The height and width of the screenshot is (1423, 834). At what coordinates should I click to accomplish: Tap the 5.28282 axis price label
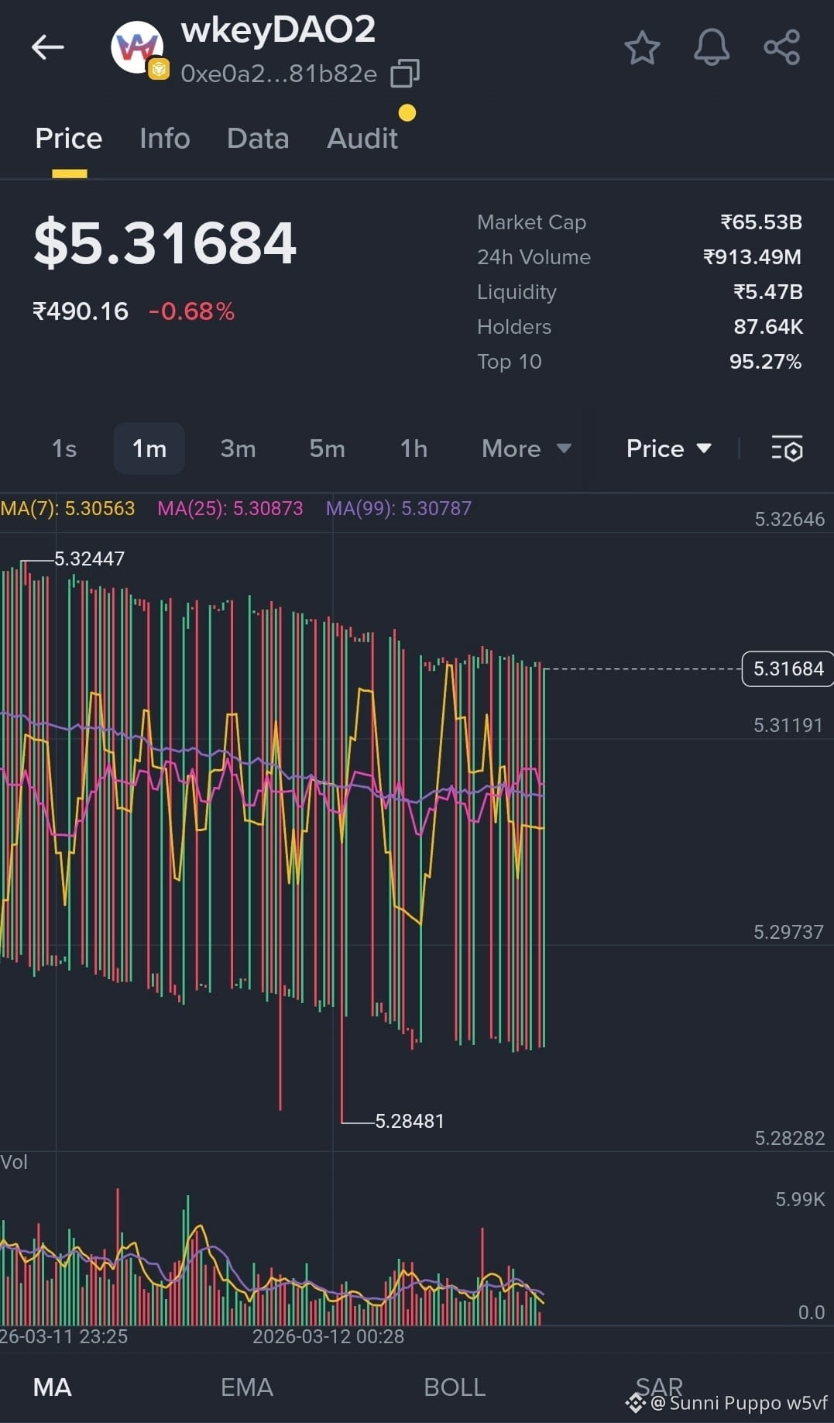click(x=790, y=1138)
